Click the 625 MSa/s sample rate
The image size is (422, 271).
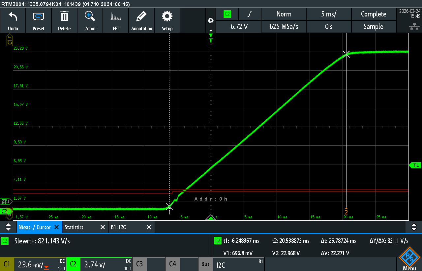click(x=284, y=26)
